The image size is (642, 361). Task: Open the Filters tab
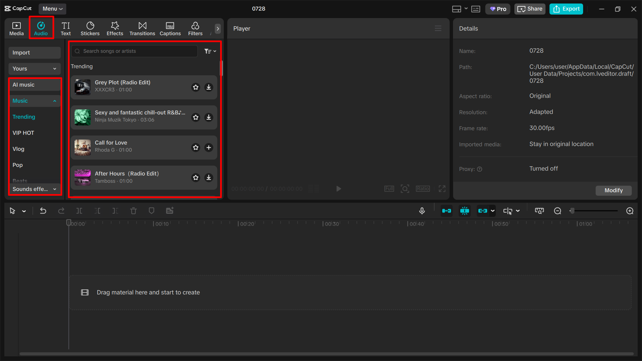195,28
